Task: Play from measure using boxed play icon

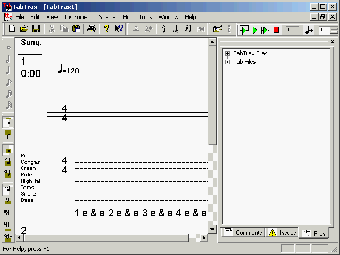Action: point(244,30)
